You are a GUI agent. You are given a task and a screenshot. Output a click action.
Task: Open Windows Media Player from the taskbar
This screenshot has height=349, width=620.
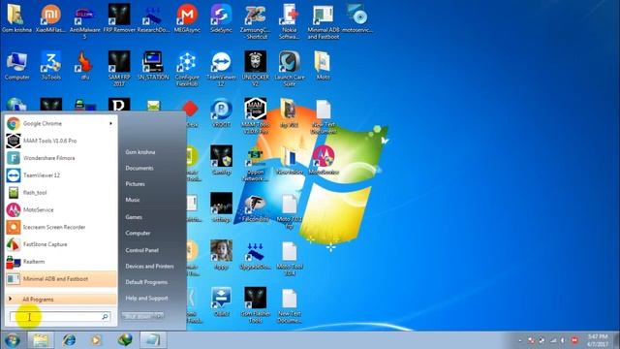tap(96, 340)
